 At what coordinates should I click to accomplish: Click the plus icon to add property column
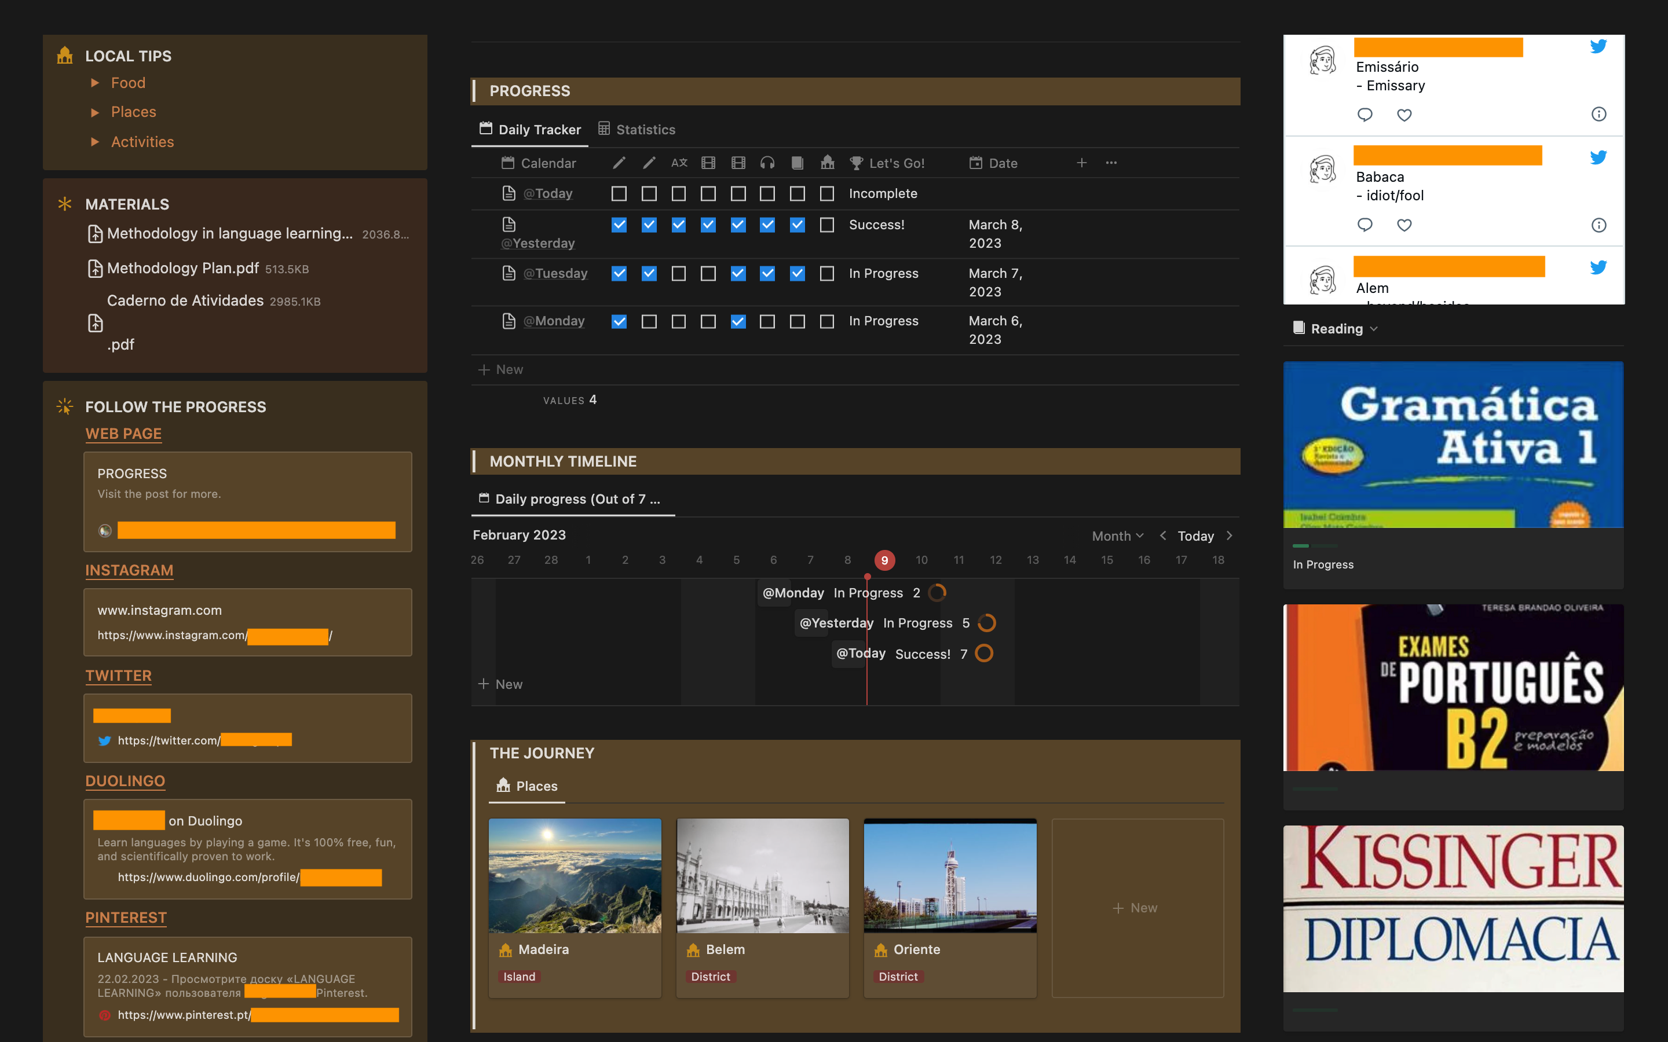(x=1081, y=163)
